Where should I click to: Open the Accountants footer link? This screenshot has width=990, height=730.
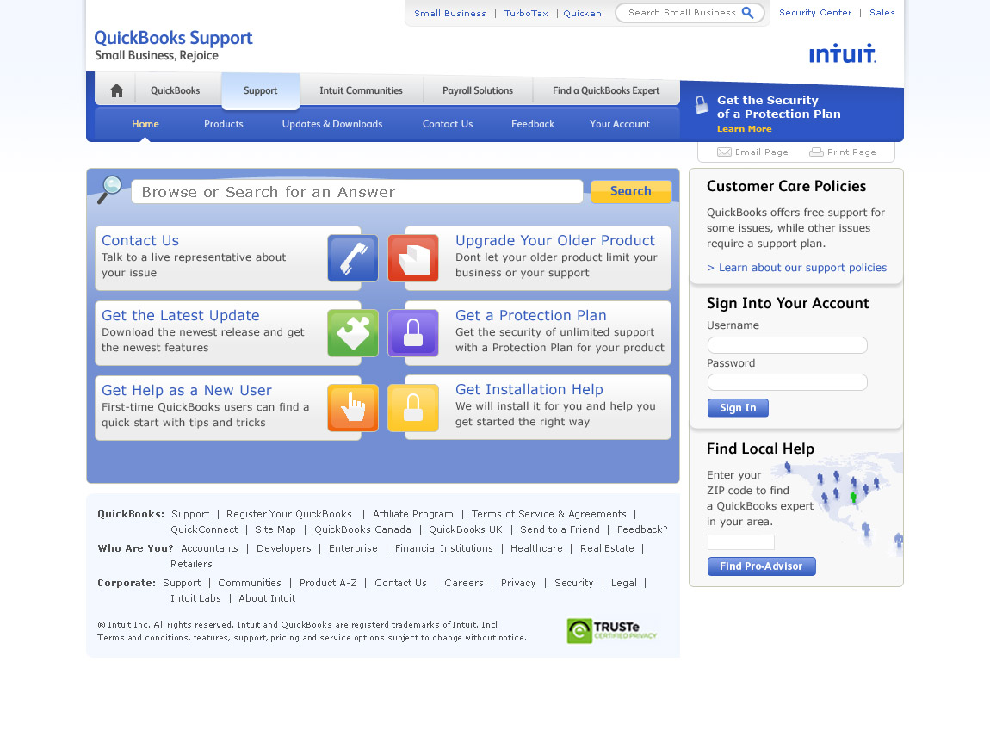[209, 548]
